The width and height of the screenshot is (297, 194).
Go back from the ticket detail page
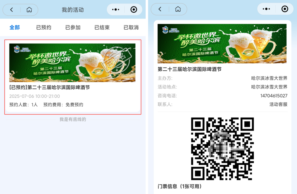[160, 9]
